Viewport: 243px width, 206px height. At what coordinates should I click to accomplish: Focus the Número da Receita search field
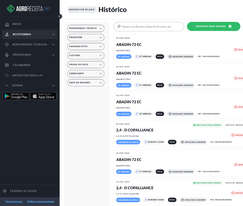click(151, 27)
